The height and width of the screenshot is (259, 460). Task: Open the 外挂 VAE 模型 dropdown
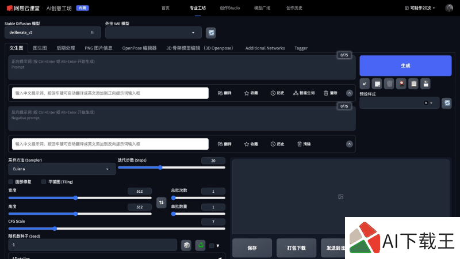[154, 33]
